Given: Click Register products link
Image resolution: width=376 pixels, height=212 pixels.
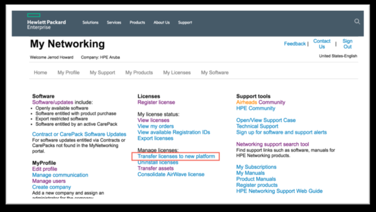Looking at the screenshot, I should [x=257, y=185].
